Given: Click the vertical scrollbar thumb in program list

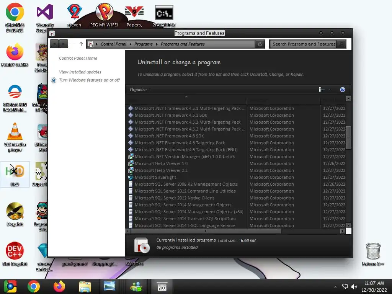Looking at the screenshot, I should click(348, 138).
